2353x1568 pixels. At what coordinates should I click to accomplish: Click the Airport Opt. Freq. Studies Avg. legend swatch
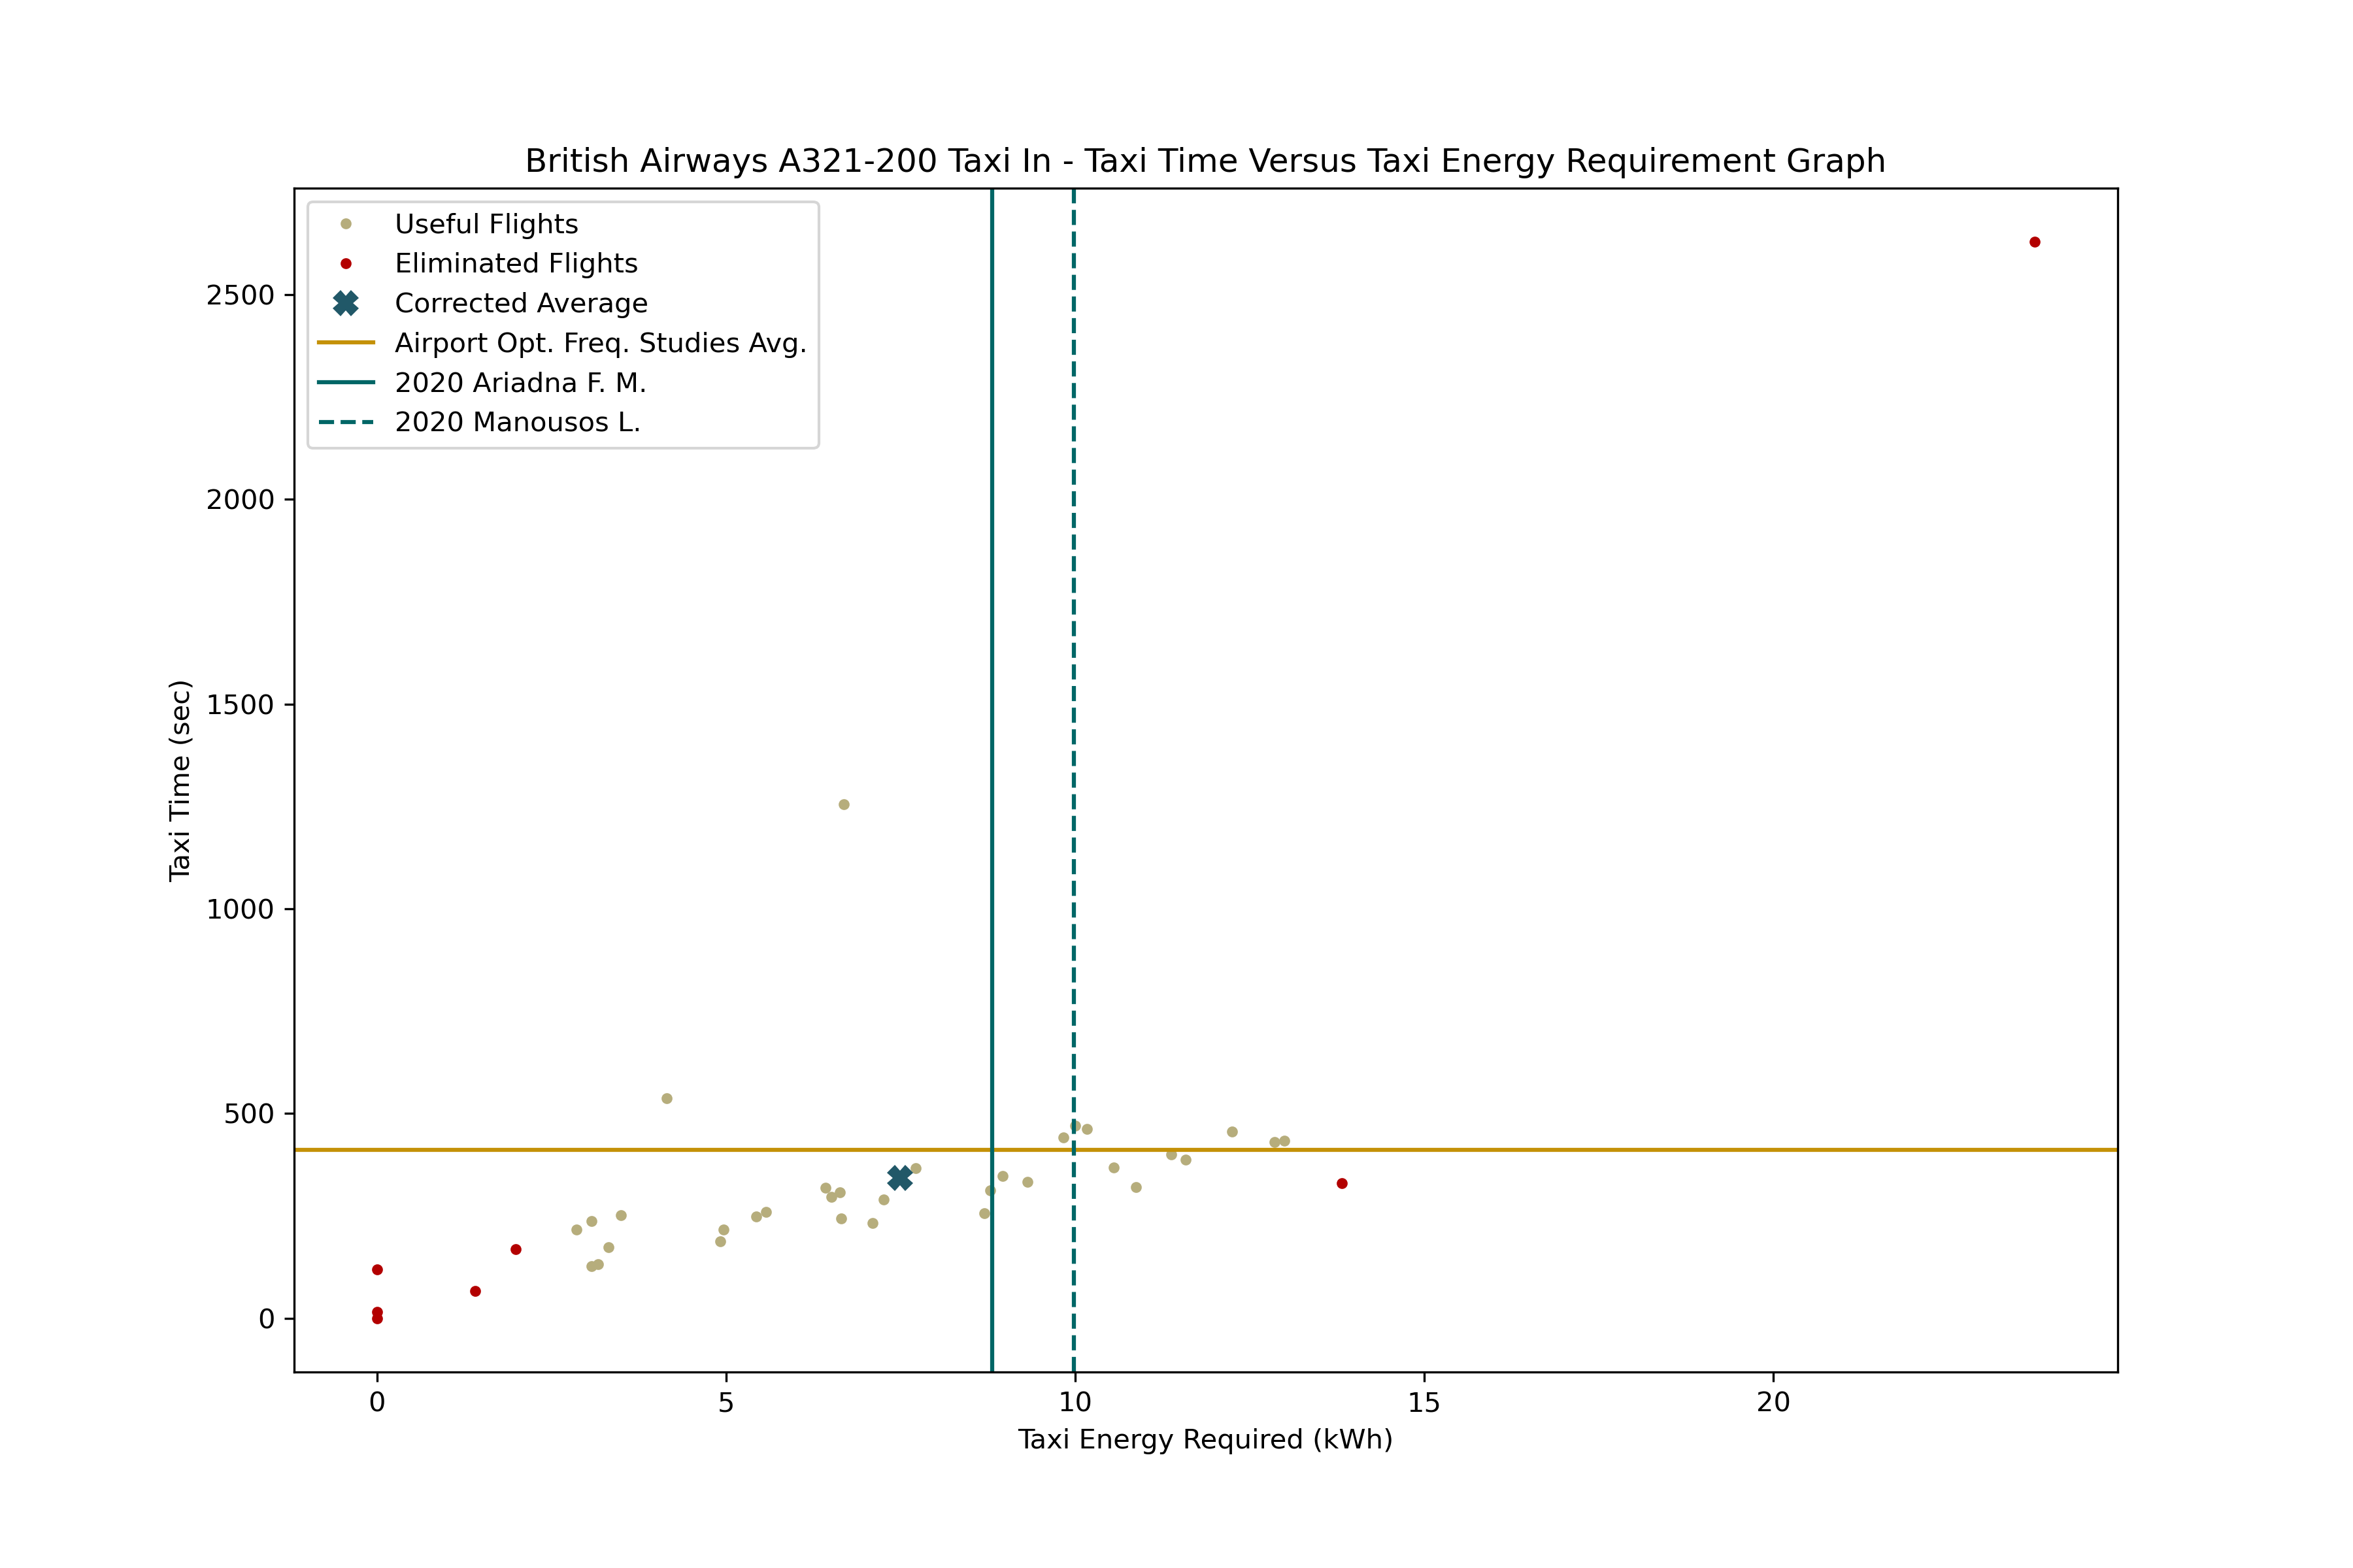coord(346,343)
